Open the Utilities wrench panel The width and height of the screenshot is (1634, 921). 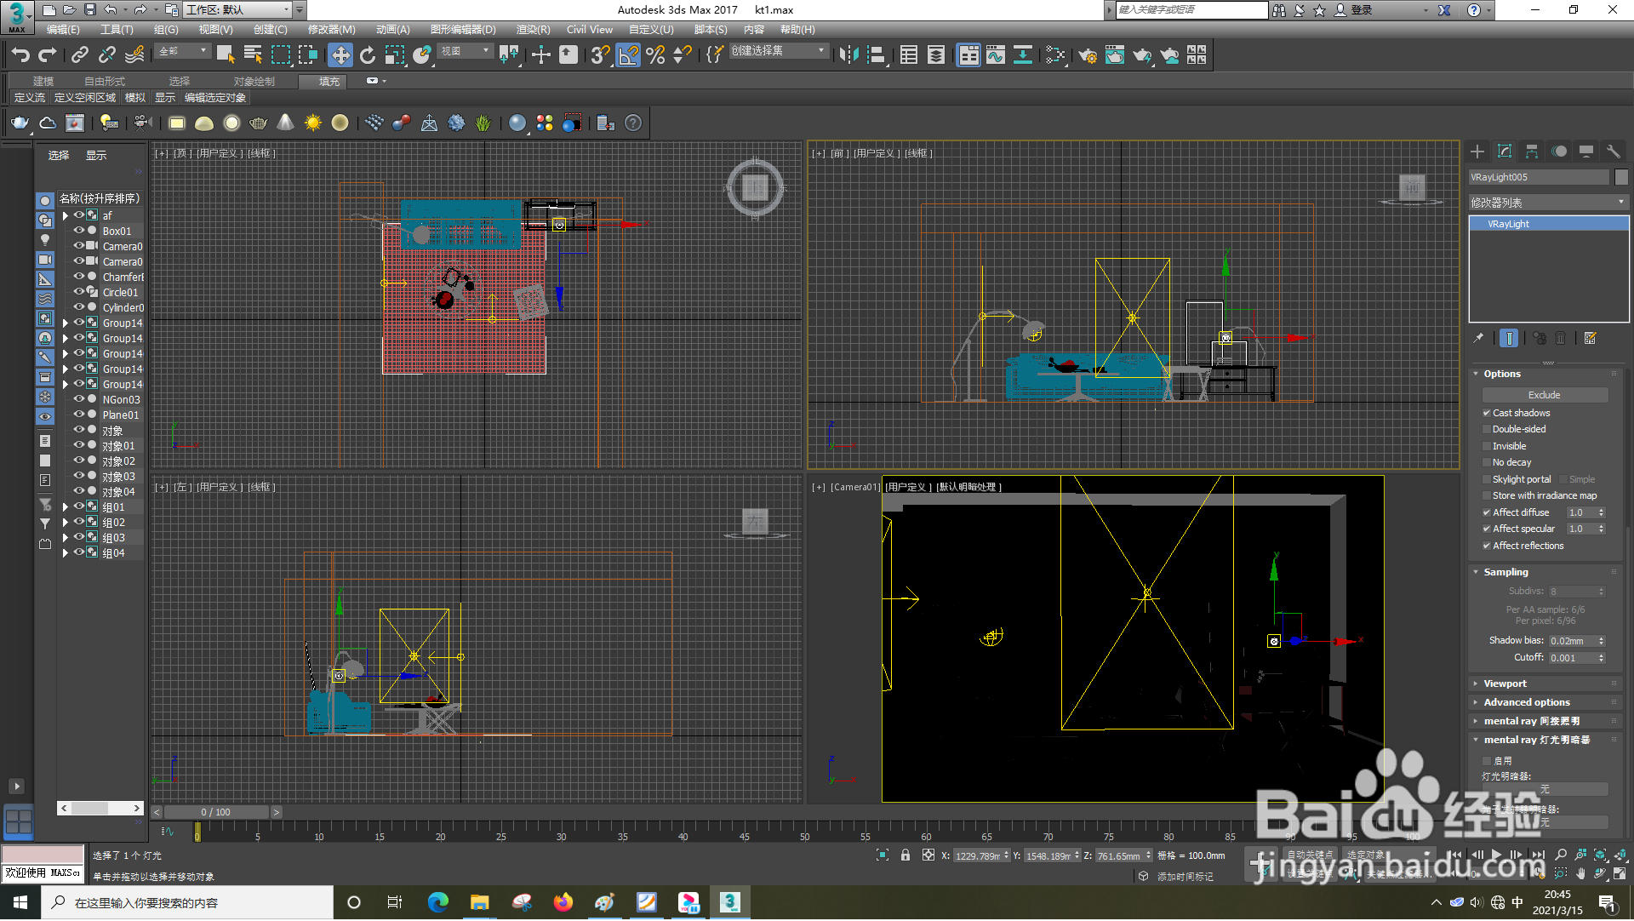point(1613,152)
